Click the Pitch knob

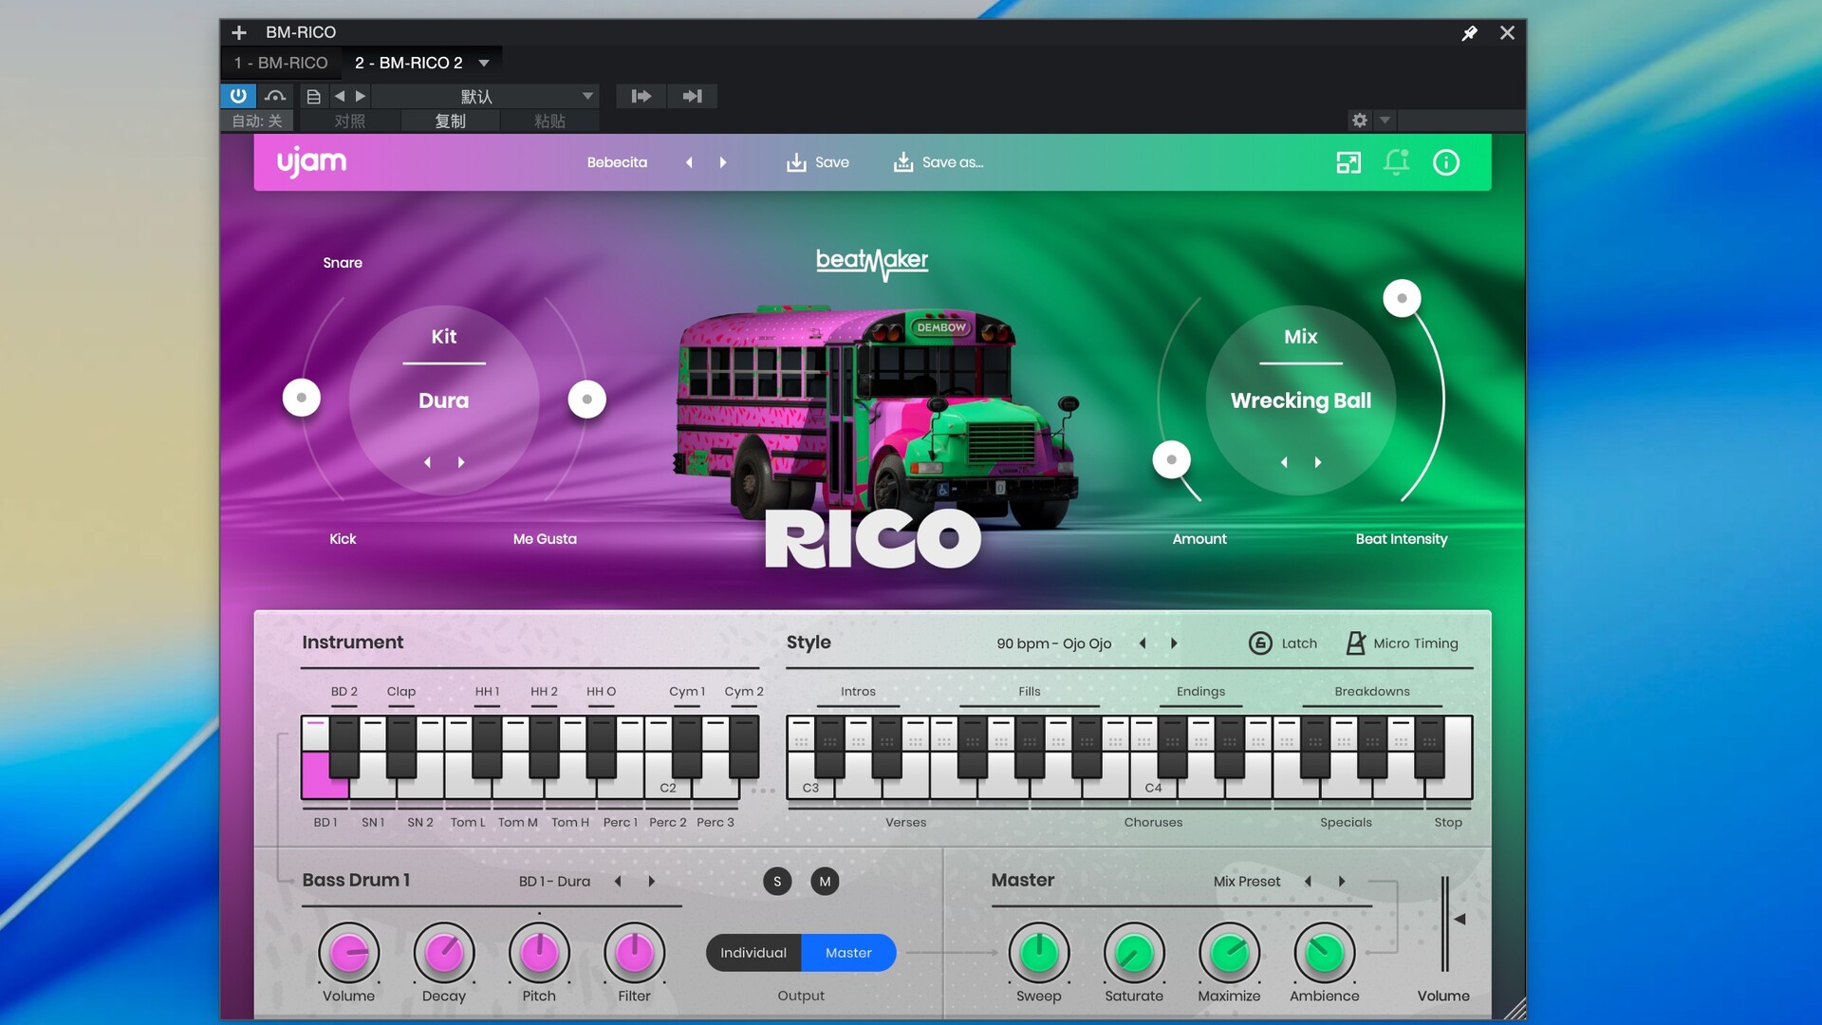pyautogui.click(x=539, y=953)
